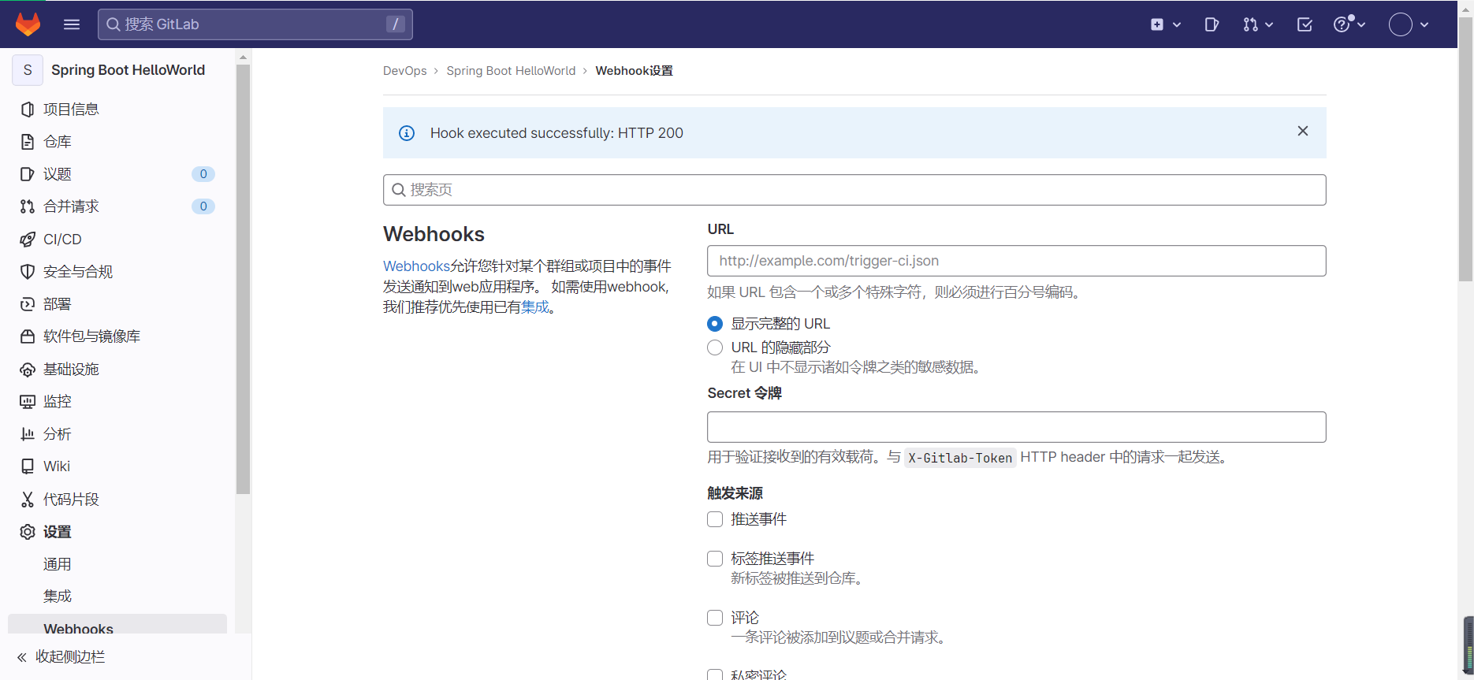The width and height of the screenshot is (1474, 680).
Task: Click the merge requests (合并请求) sidebar icon
Action: [28, 206]
